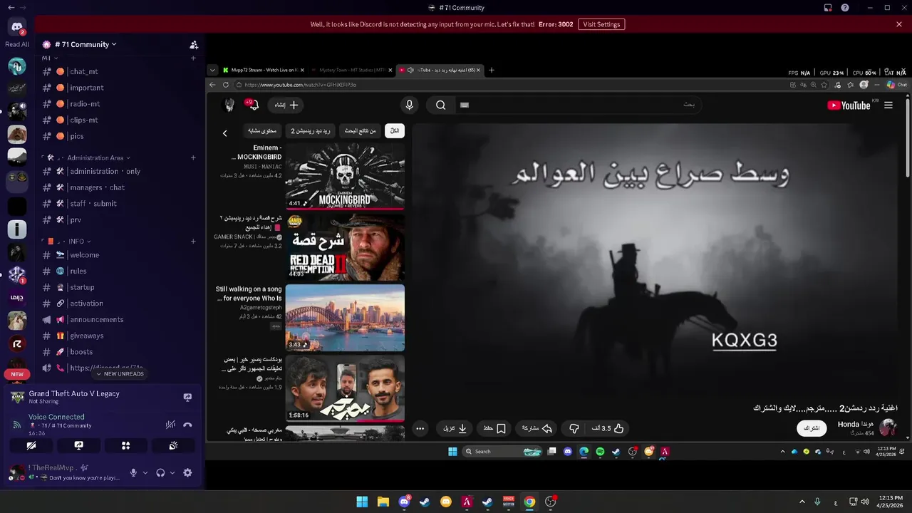Open the YouTube hamburger guide menu
The width and height of the screenshot is (912, 513).
coord(888,105)
